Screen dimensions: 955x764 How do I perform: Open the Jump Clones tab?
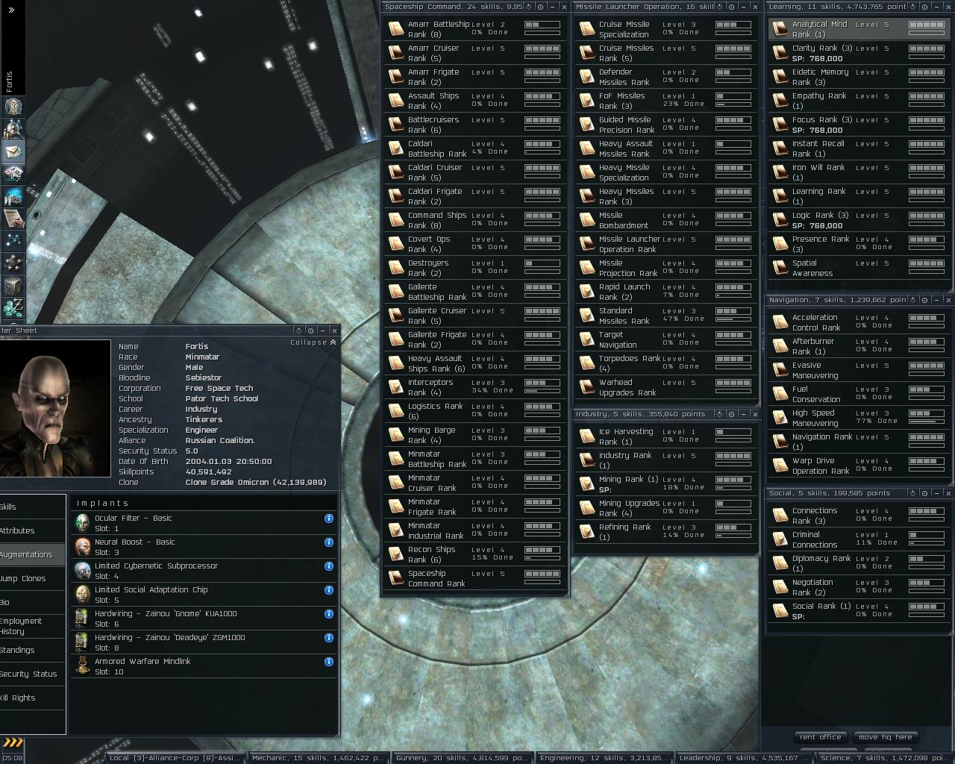click(33, 578)
